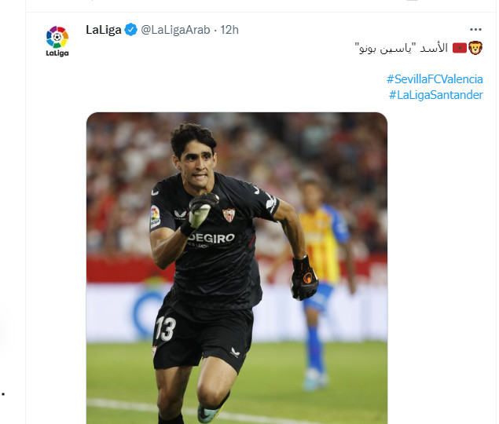Click the Morocco flag emoji
Image resolution: width=499 pixels, height=424 pixels.
(x=460, y=48)
